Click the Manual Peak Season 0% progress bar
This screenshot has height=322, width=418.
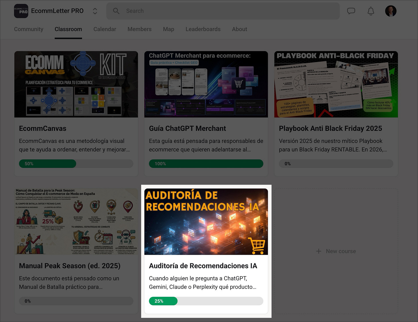coord(76,301)
